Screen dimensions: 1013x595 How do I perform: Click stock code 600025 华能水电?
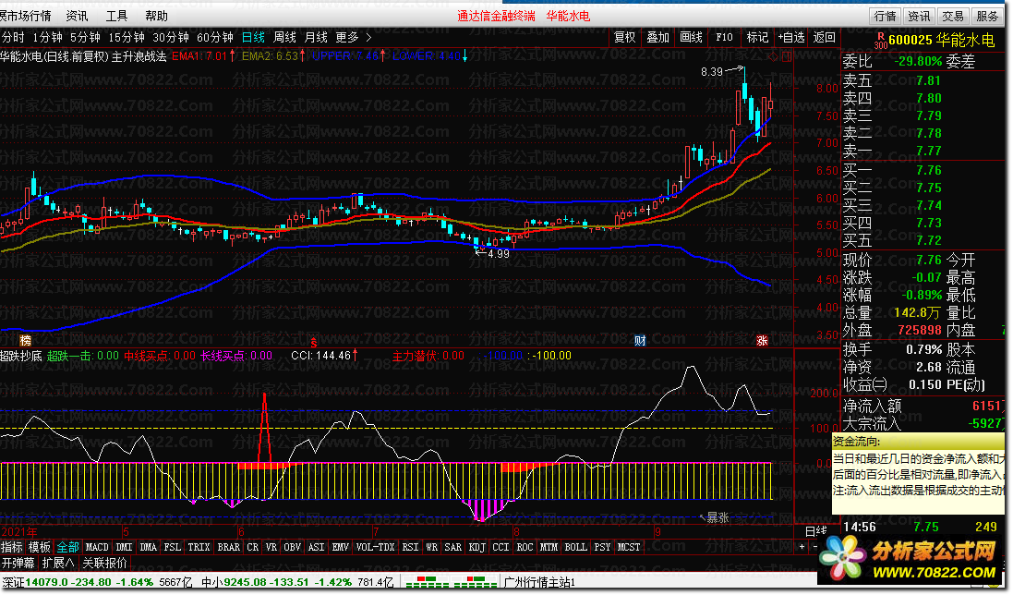coord(941,40)
